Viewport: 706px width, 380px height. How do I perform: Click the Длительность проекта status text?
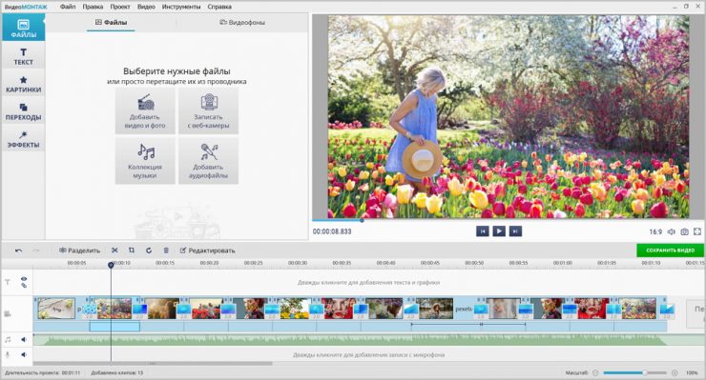[42, 372]
